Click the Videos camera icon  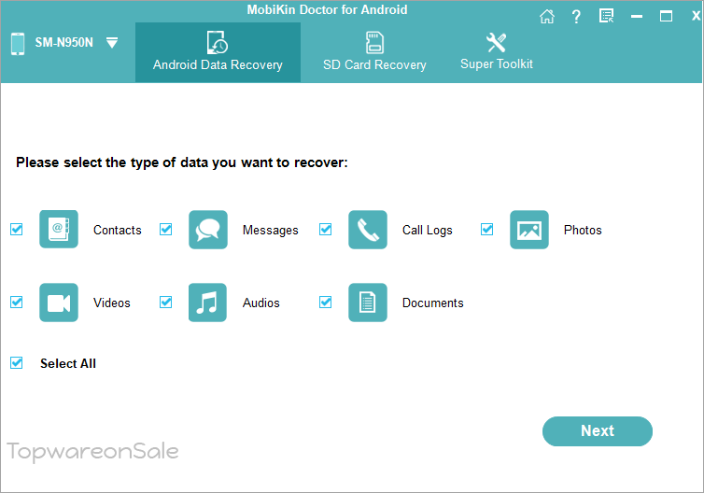[59, 303]
